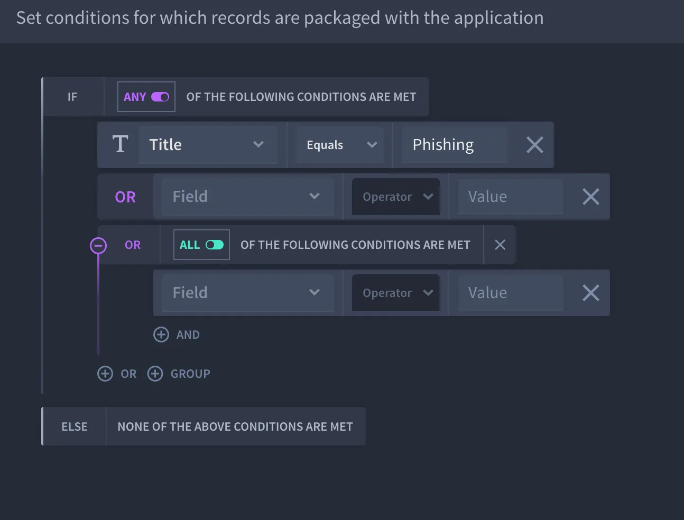Remove the Title Equals Phishing condition
The height and width of the screenshot is (520, 684).
tap(535, 145)
